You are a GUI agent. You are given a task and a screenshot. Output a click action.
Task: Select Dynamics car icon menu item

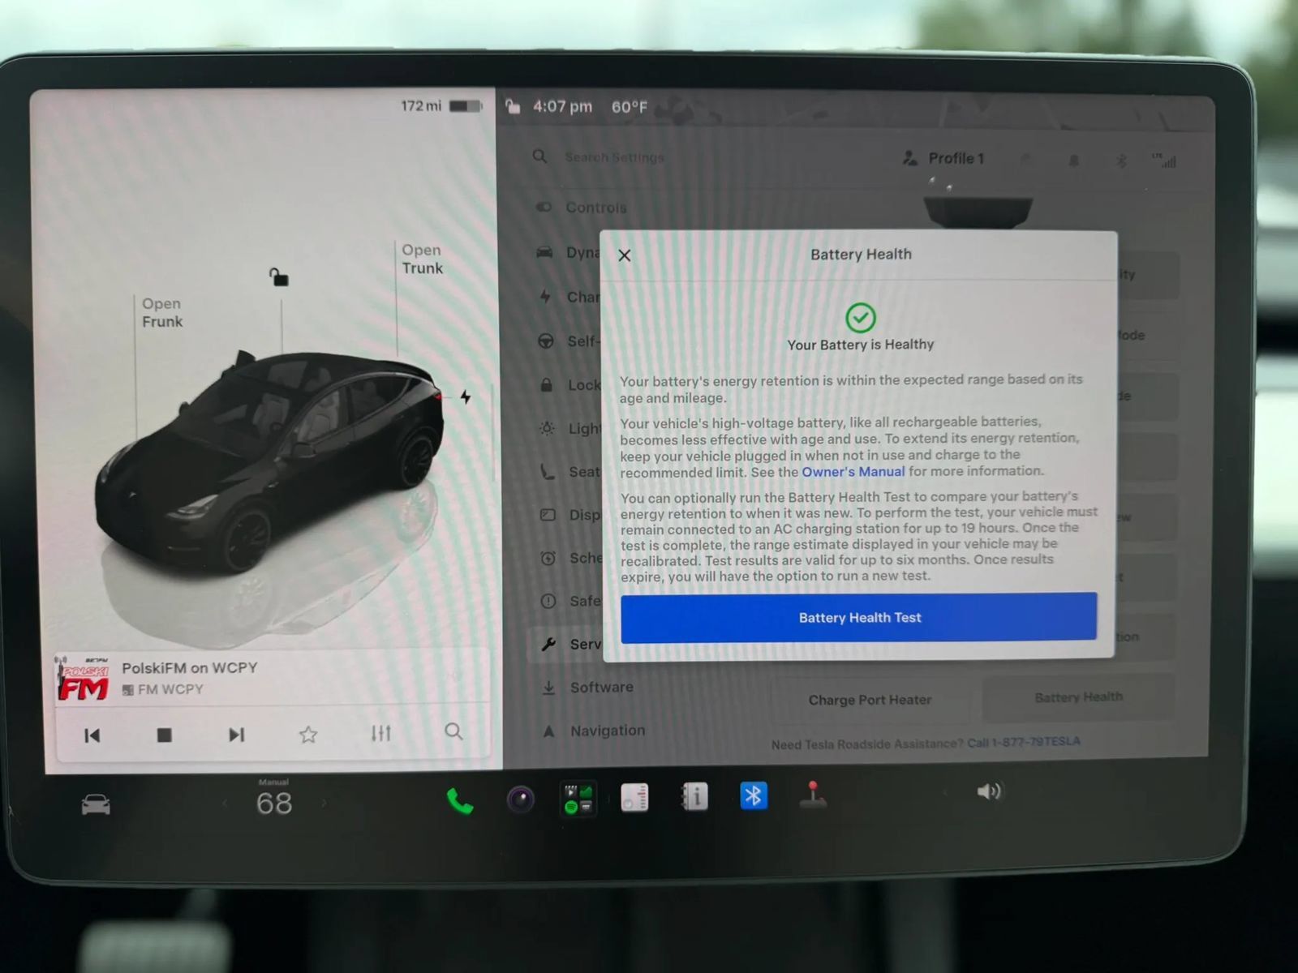tap(568, 252)
